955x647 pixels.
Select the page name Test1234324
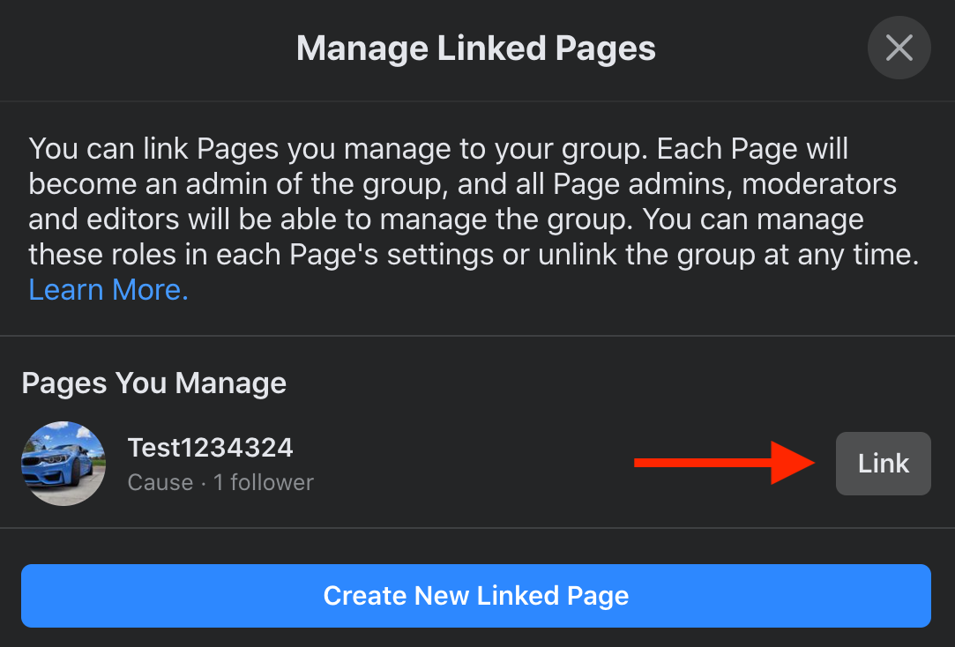pos(210,447)
